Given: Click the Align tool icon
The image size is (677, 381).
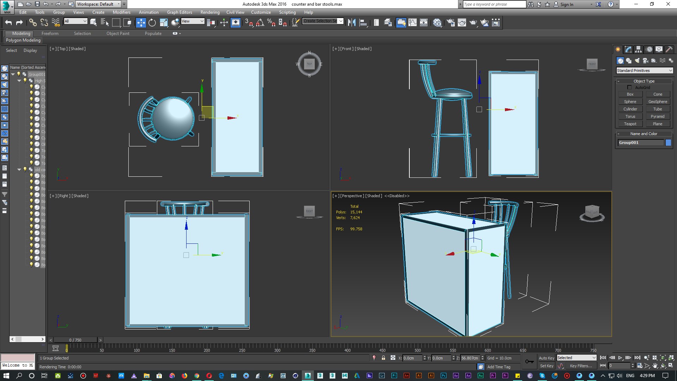Looking at the screenshot, I should coord(363,23).
